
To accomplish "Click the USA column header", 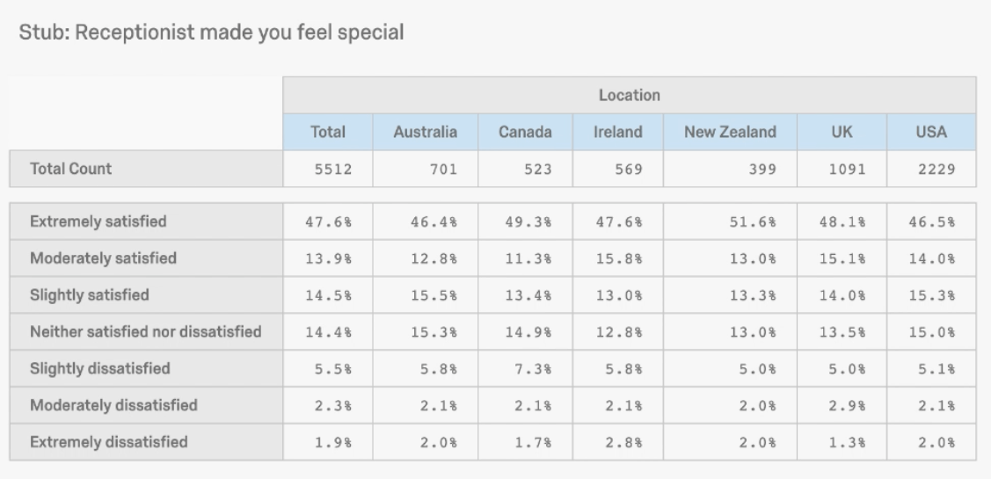I will 931,132.
